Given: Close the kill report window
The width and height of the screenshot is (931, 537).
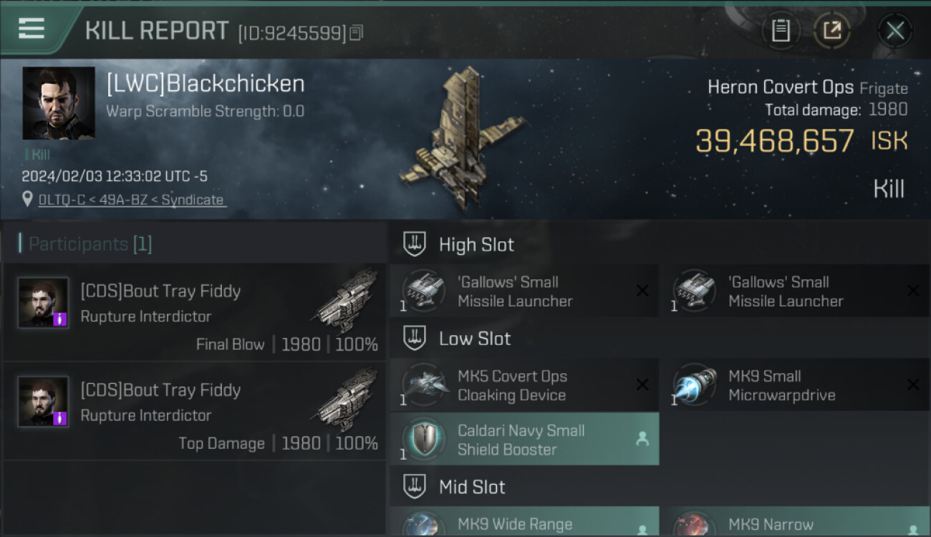Looking at the screenshot, I should point(894,31).
